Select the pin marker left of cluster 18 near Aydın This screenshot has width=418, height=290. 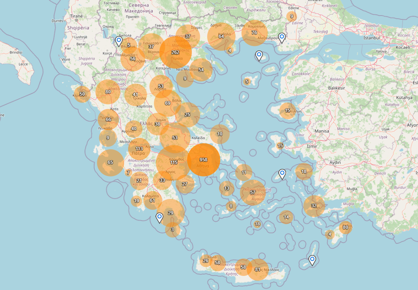click(x=282, y=174)
